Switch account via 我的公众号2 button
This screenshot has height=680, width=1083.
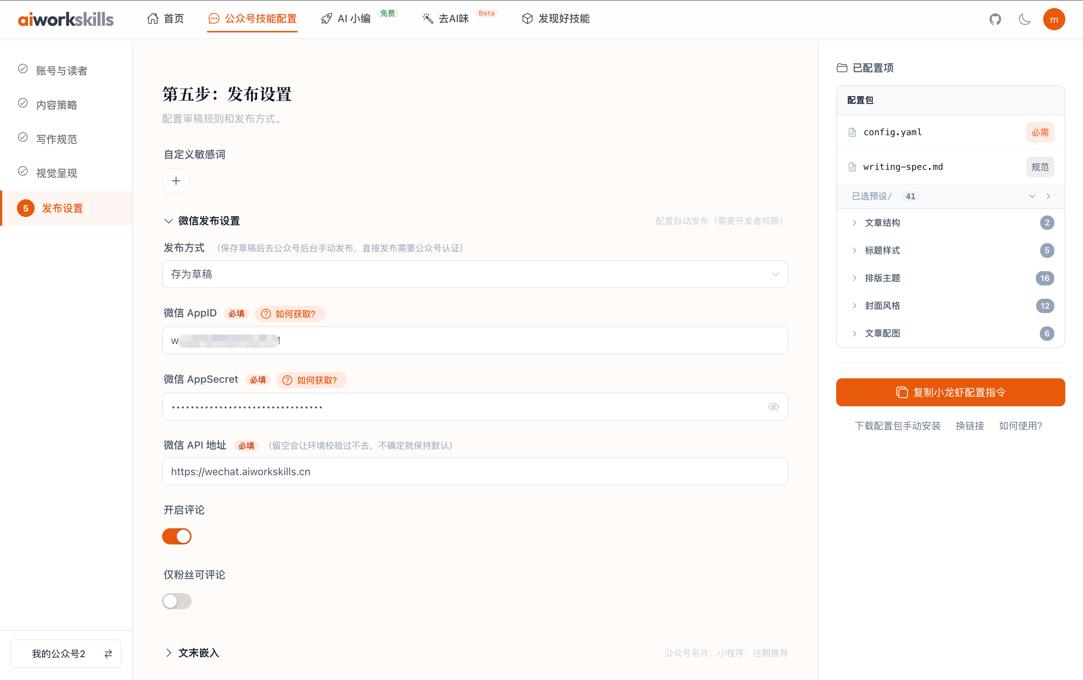(x=66, y=653)
